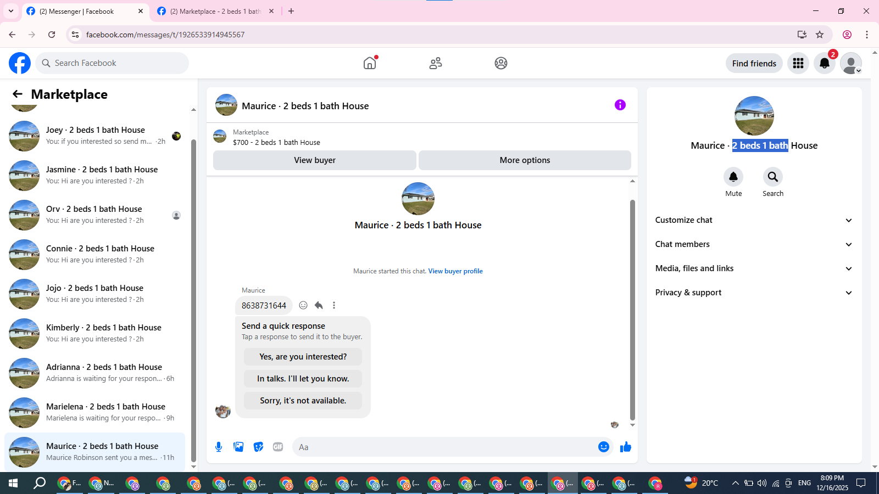
Task: Open clock showing 8:09 PM
Action: click(832, 483)
